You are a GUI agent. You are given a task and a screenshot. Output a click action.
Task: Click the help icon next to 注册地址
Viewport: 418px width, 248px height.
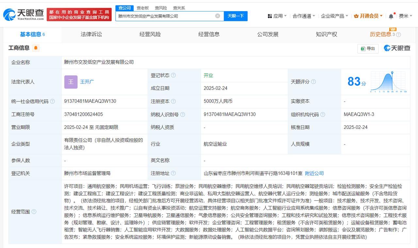click(x=173, y=173)
